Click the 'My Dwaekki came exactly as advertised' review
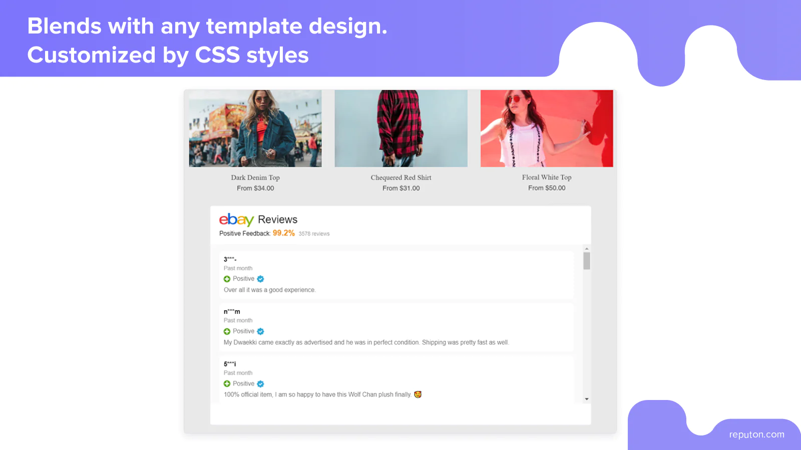 click(x=366, y=342)
